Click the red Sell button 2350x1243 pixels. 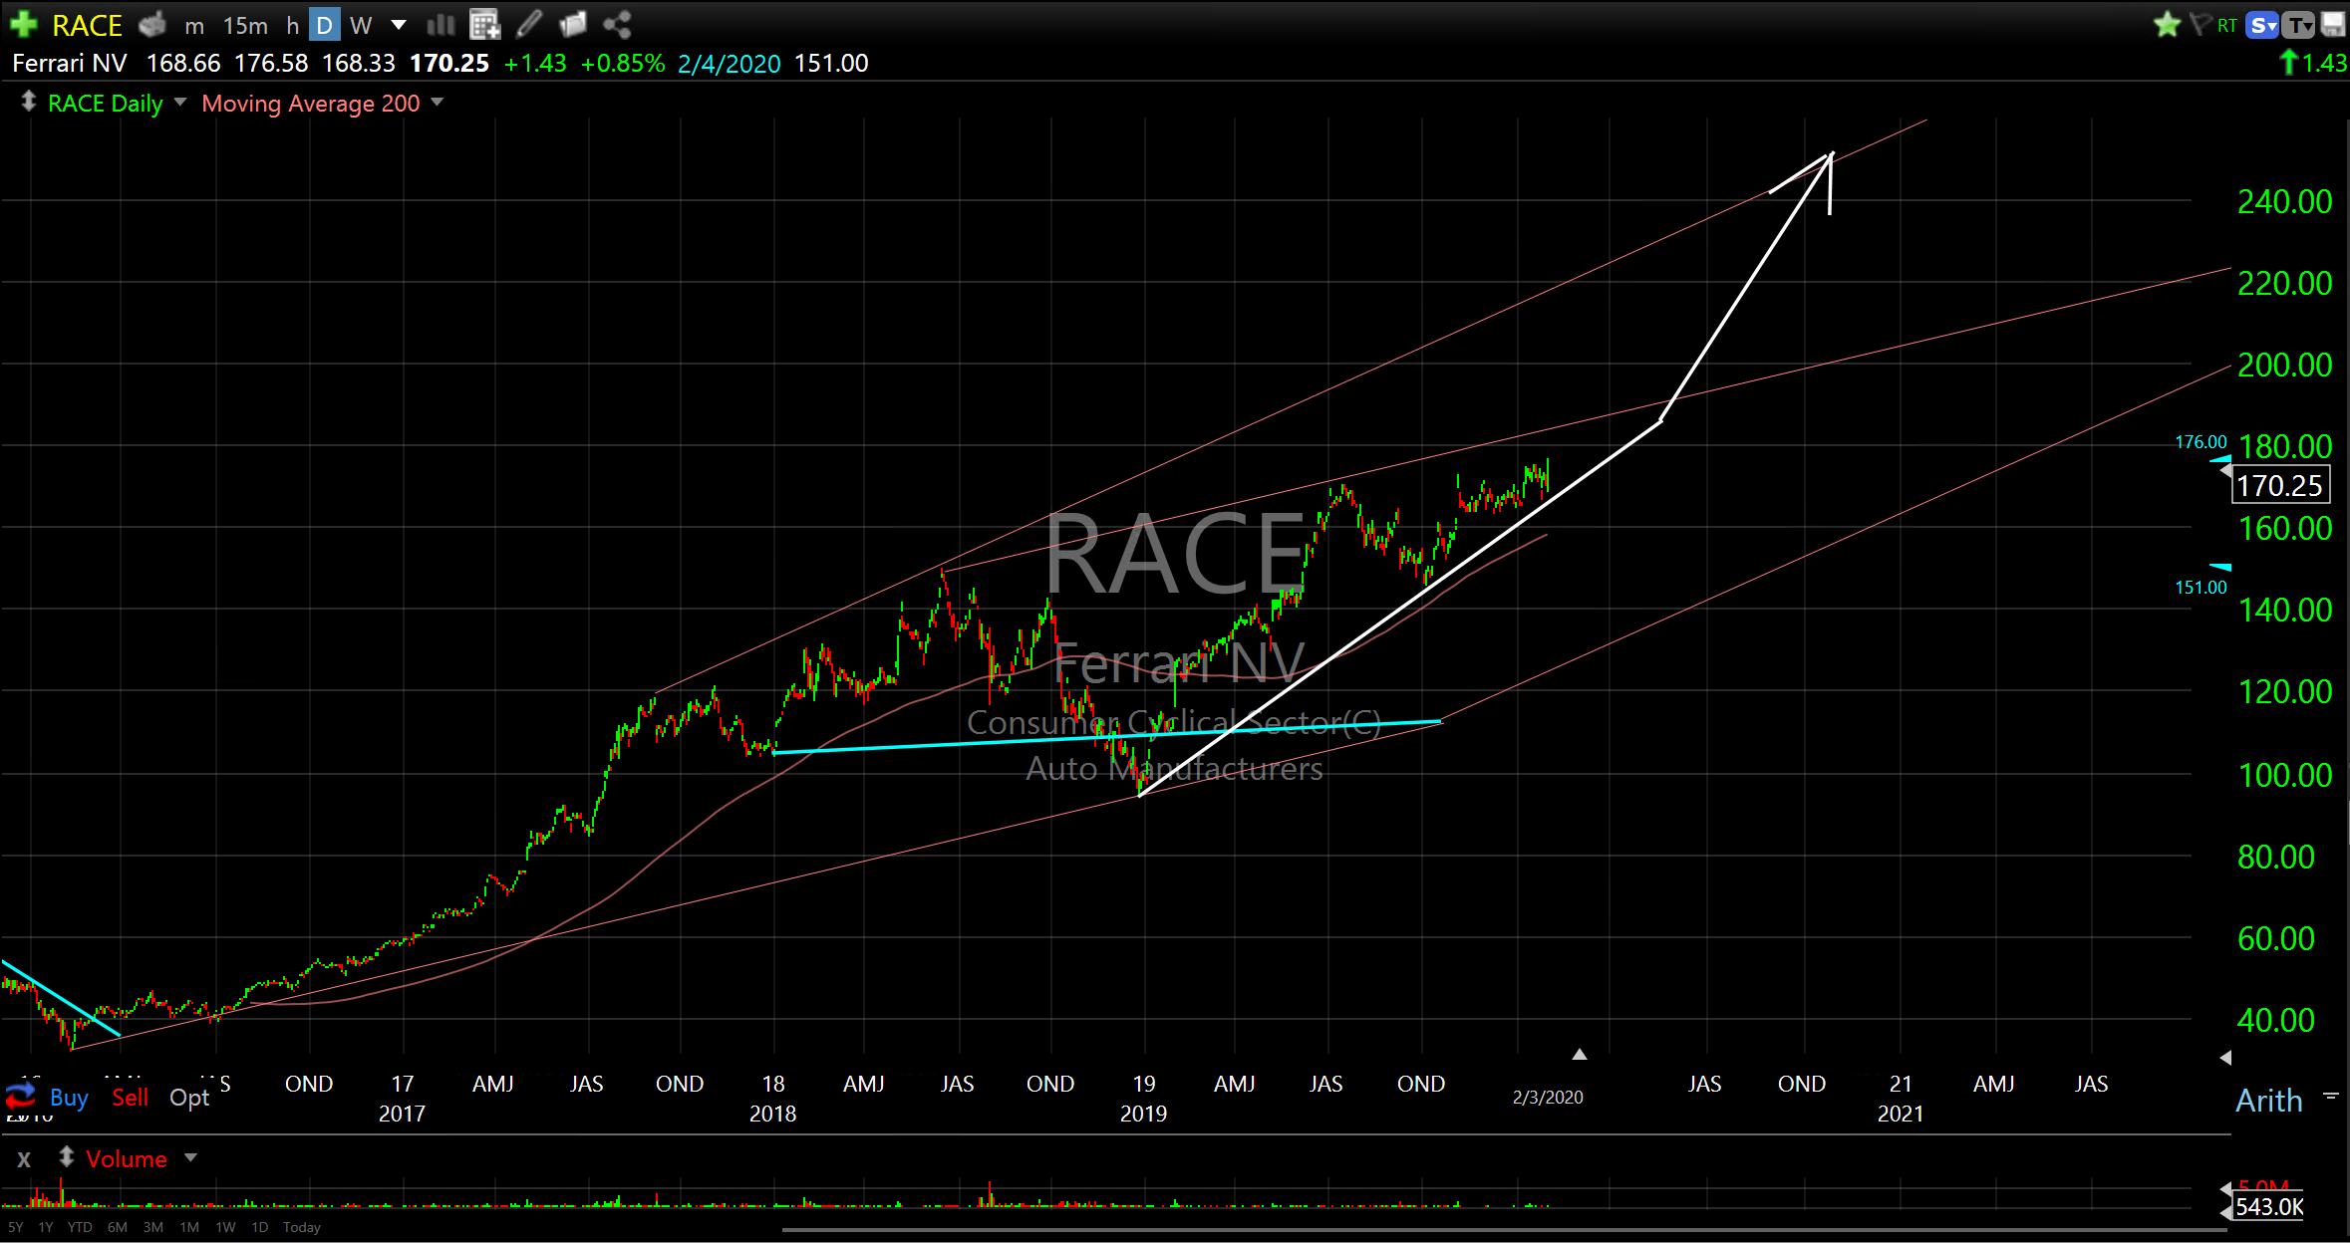(130, 1097)
